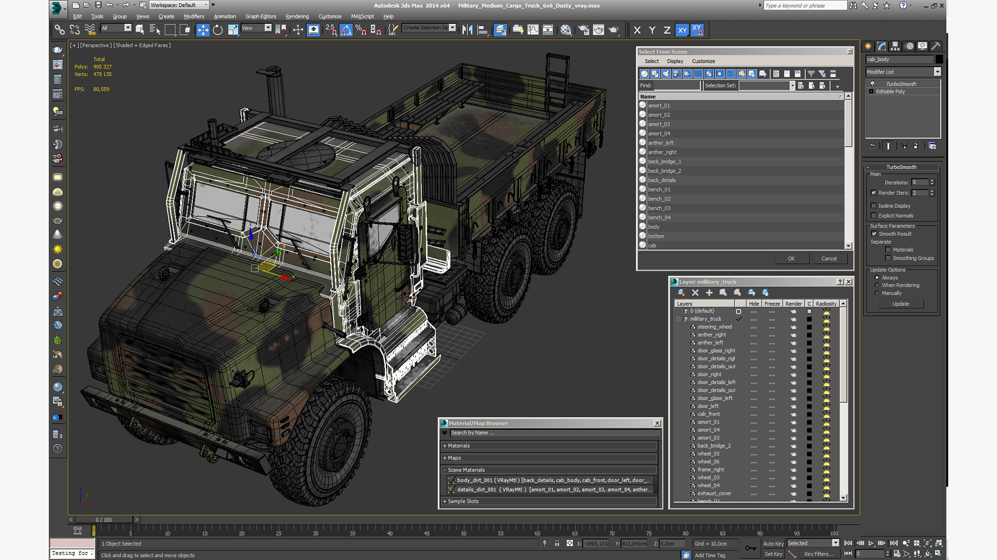Image resolution: width=997 pixels, height=560 pixels.
Task: Select the Select and Uniform Scale tool
Action: coord(233,30)
